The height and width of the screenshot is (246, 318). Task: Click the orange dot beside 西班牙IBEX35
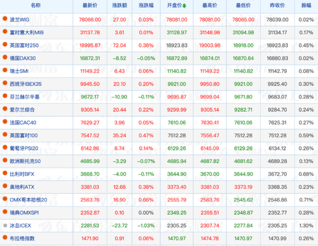coord(5,83)
